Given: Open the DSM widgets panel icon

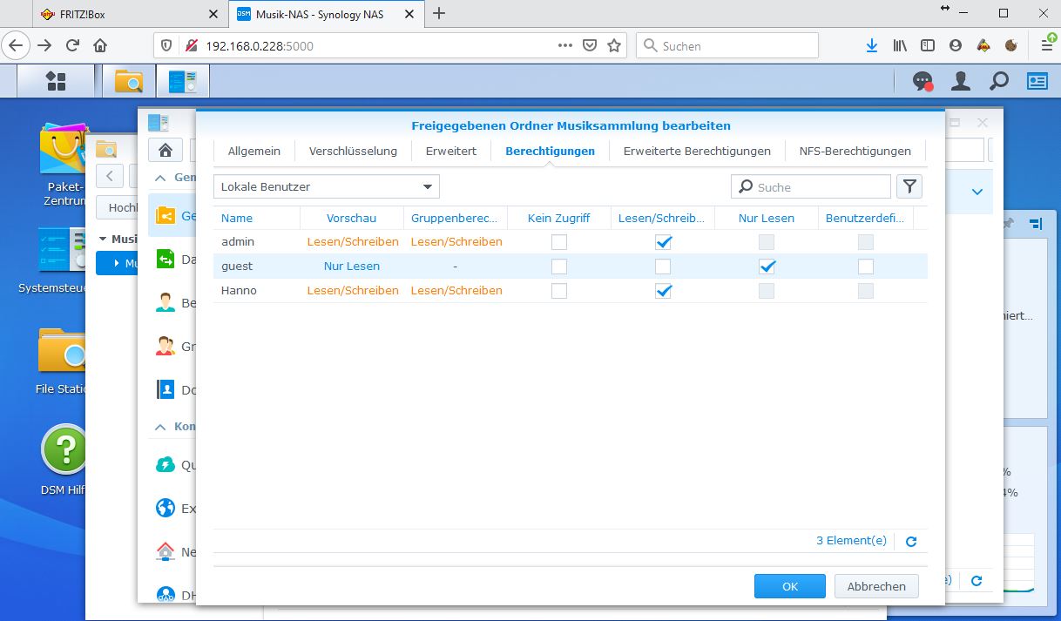Looking at the screenshot, I should click(x=1037, y=81).
